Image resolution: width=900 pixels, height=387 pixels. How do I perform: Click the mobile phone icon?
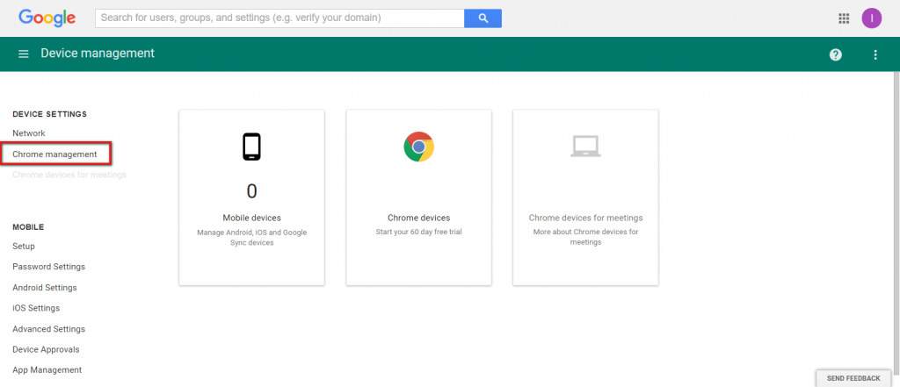251,147
